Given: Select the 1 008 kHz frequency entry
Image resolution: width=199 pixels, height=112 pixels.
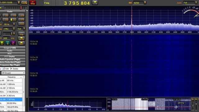Looking at the screenshot, I should [x=11, y=84].
